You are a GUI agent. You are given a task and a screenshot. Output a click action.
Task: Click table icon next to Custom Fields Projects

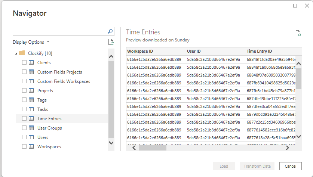(31, 72)
